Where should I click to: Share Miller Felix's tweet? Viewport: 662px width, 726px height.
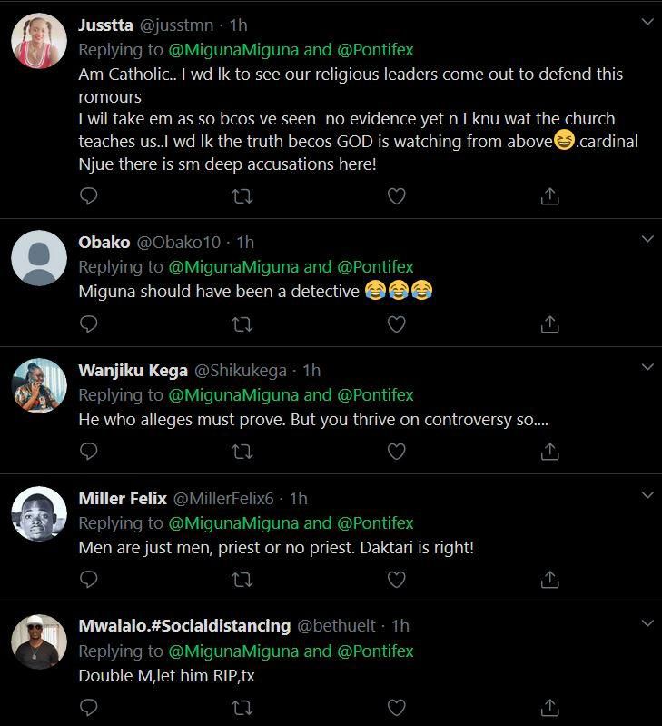click(x=549, y=579)
